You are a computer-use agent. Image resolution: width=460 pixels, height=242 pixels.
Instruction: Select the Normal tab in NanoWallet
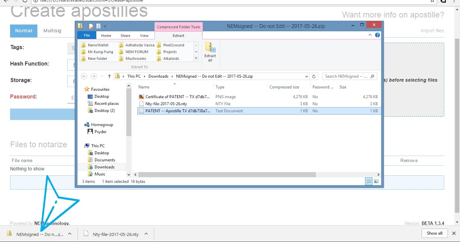coord(24,31)
